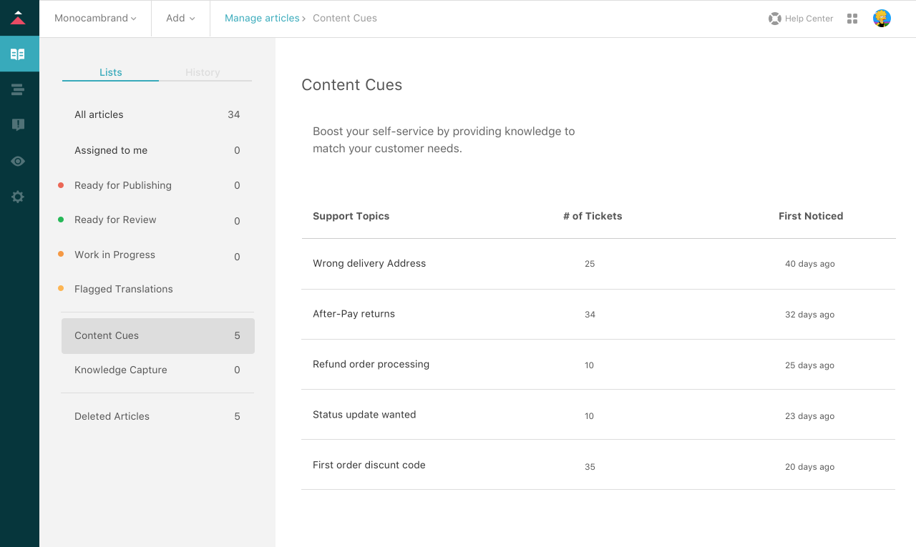Viewport: 916px width, 547px height.
Task: Select the All articles list
Action: coord(99,114)
